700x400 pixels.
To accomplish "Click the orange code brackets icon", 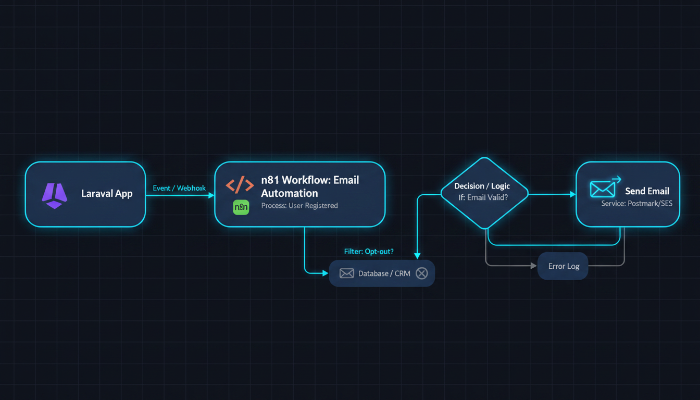I will [x=240, y=184].
